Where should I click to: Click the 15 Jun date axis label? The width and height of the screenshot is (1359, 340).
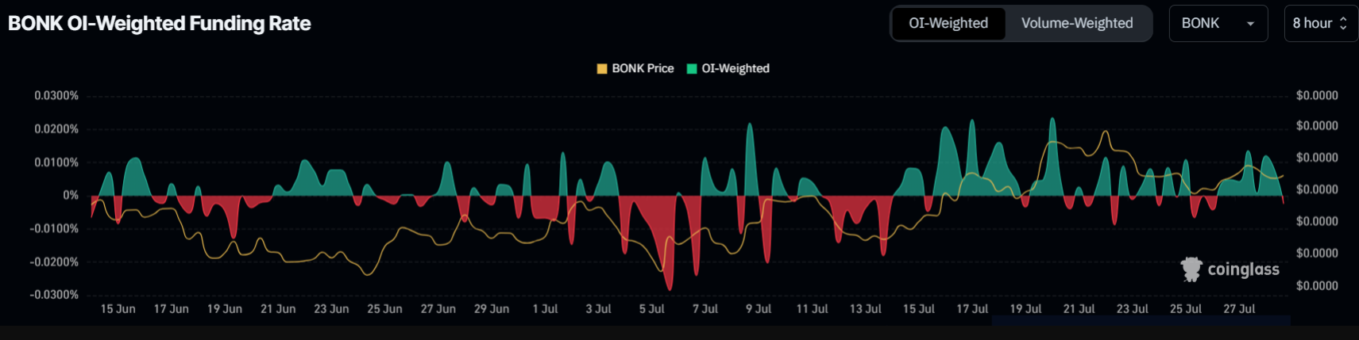[118, 309]
